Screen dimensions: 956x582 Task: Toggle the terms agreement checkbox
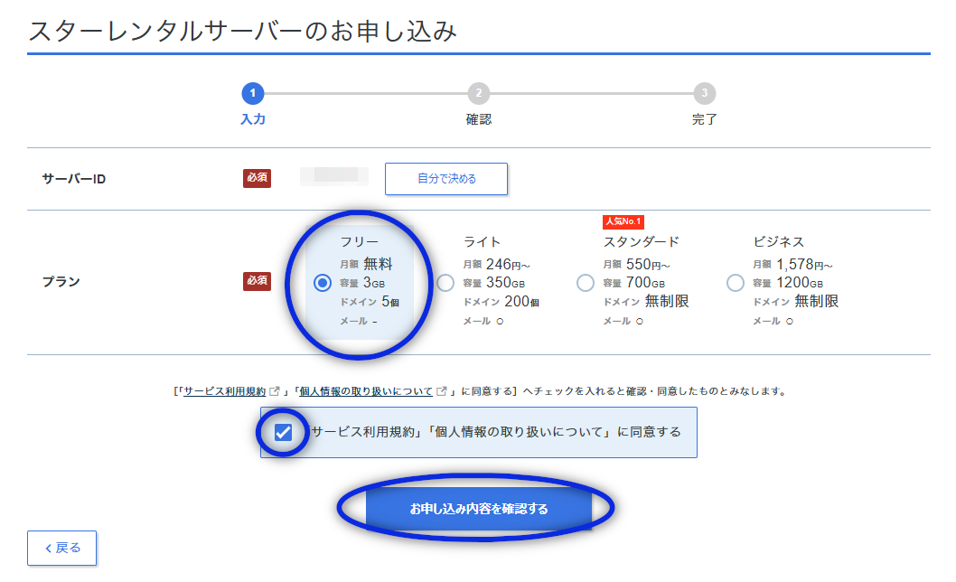click(x=283, y=433)
